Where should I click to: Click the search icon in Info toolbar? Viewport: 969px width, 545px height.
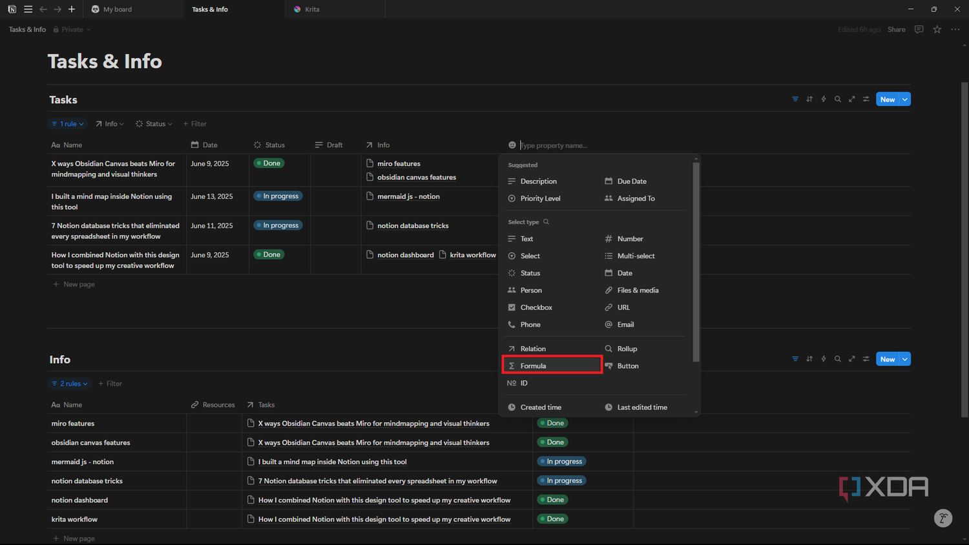(838, 359)
